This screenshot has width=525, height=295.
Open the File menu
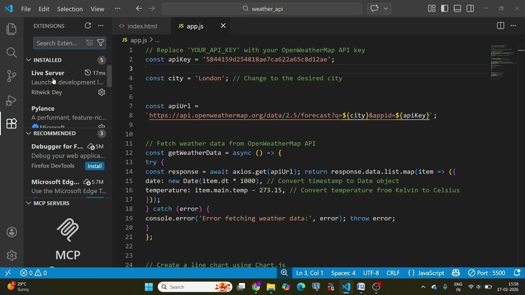click(26, 9)
